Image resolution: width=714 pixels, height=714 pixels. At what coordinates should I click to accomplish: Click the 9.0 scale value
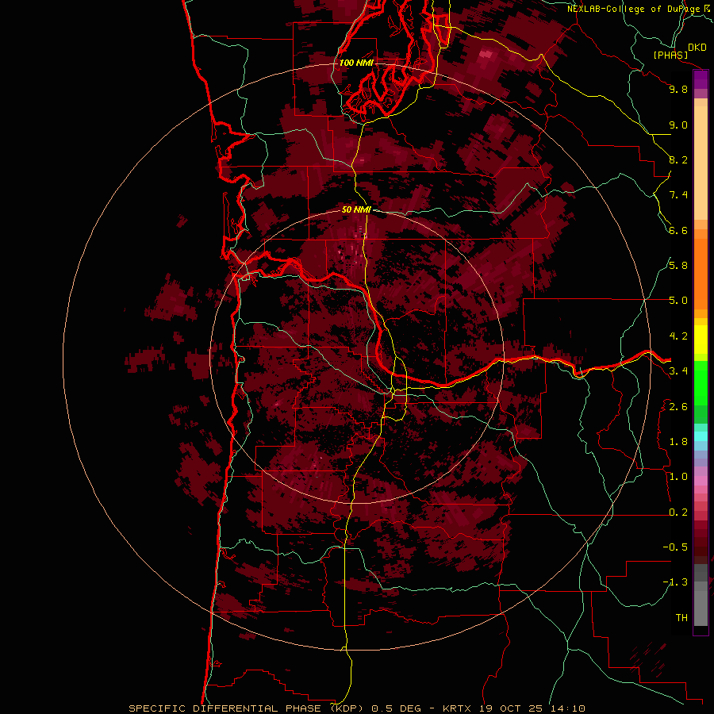pos(678,125)
